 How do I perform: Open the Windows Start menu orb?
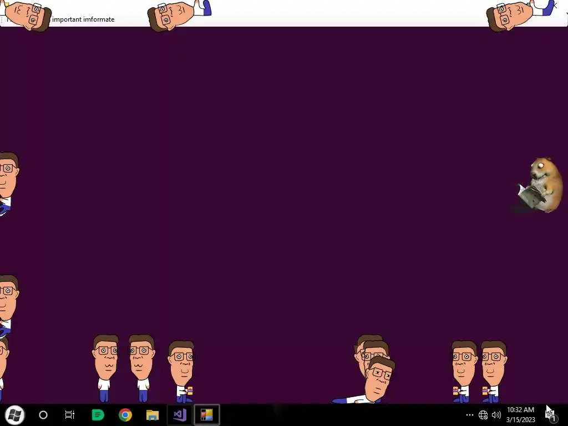pyautogui.click(x=15, y=415)
